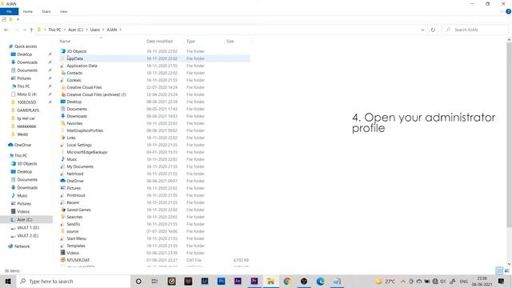Select the Contacts folder
The width and height of the screenshot is (512, 288).
coord(74,73)
